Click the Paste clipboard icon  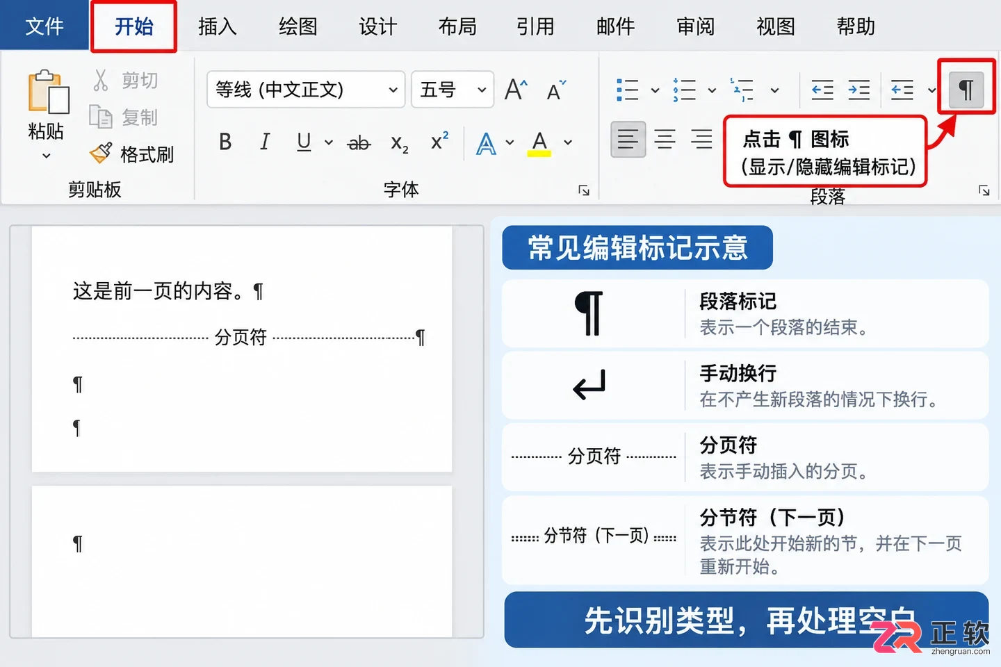48,91
